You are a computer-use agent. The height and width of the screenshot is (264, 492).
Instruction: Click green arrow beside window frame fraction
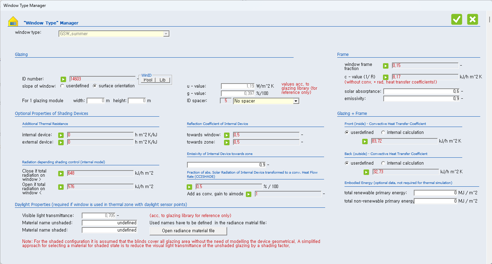point(386,66)
